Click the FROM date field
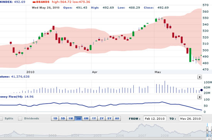 tap(155, 118)
